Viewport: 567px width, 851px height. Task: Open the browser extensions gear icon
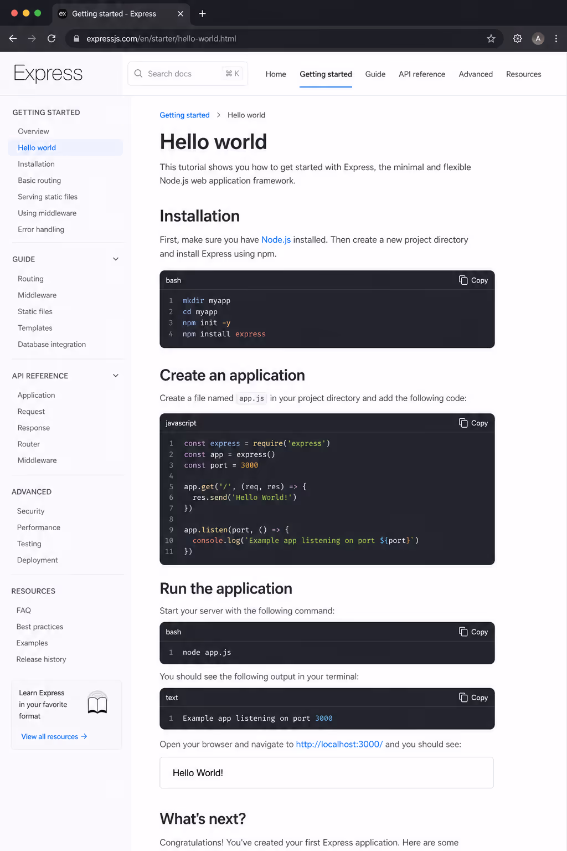point(518,38)
